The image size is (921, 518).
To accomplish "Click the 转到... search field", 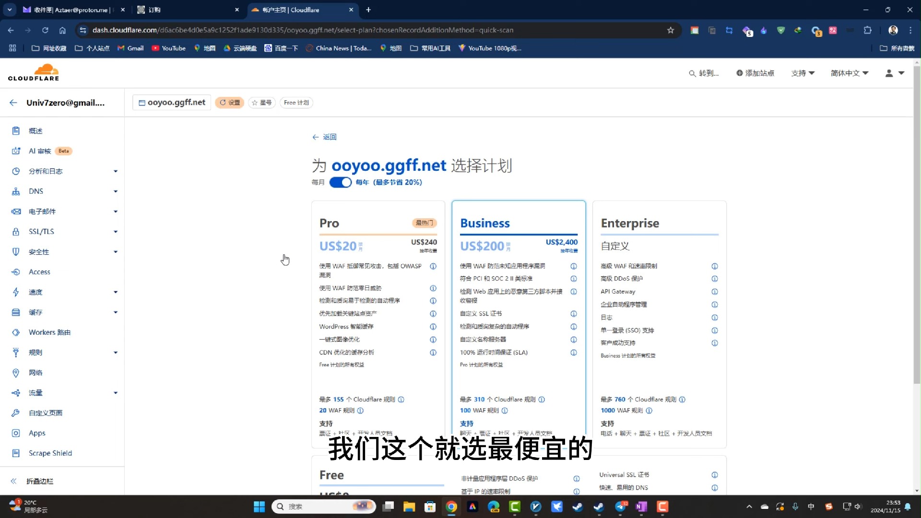I will click(x=704, y=73).
